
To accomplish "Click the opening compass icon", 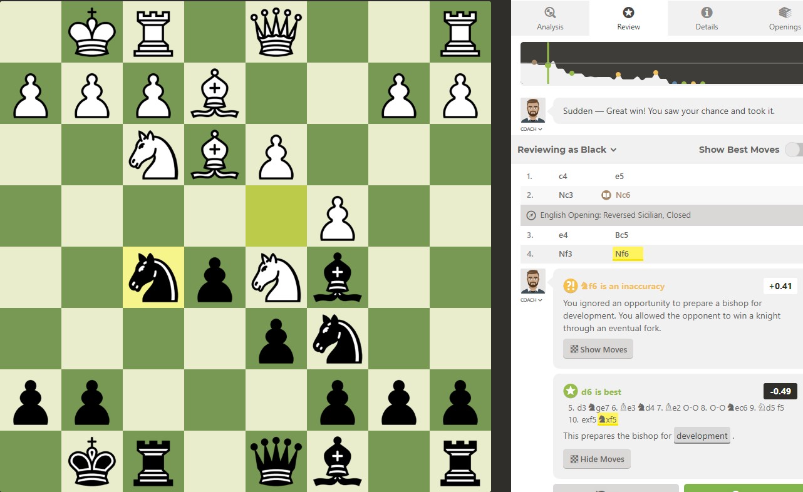I will 531,215.
